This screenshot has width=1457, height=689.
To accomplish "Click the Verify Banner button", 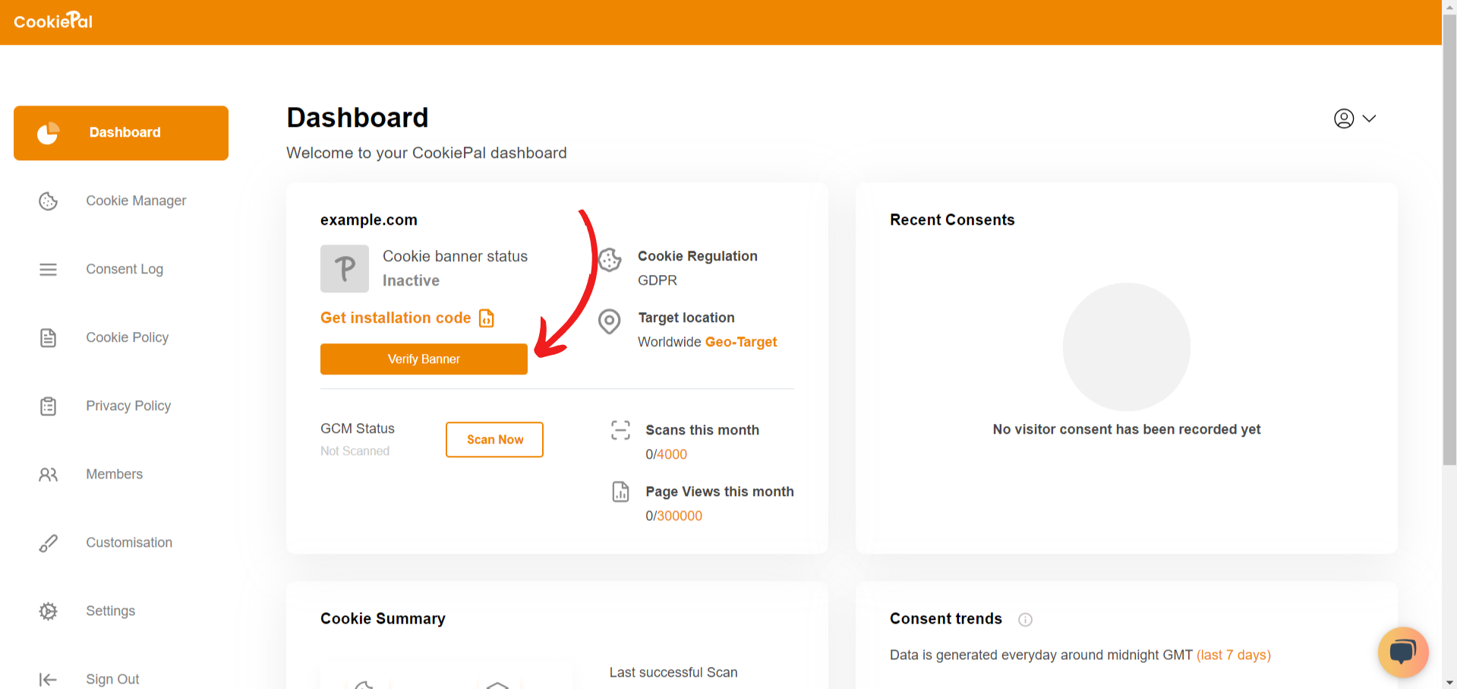I will tap(424, 359).
